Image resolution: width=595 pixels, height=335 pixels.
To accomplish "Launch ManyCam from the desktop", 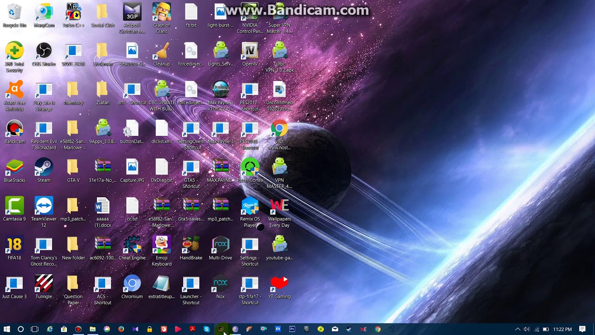I will tap(44, 16).
